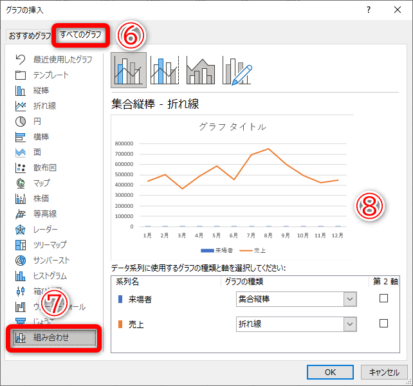
Task: Click the 来場者 series name
Action: click(x=140, y=299)
